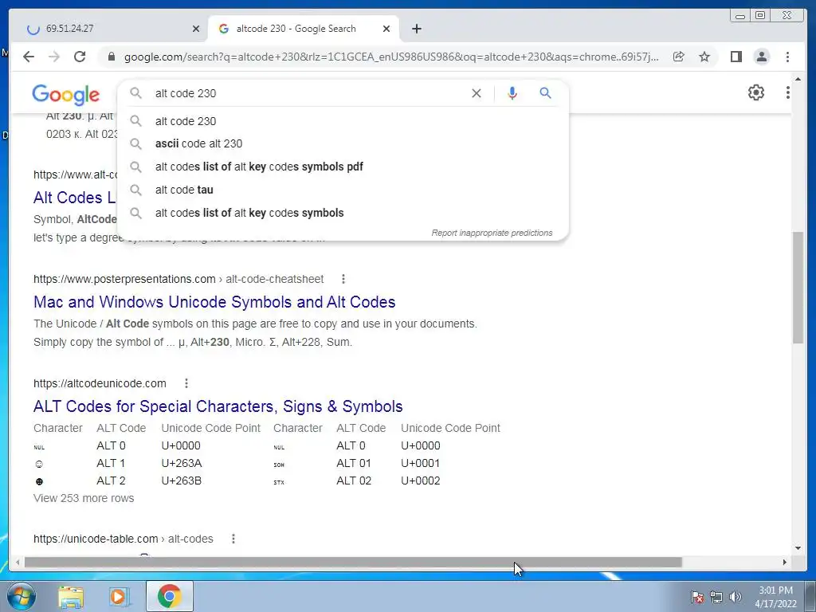
Task: Reload the current page
Action: tap(80, 57)
